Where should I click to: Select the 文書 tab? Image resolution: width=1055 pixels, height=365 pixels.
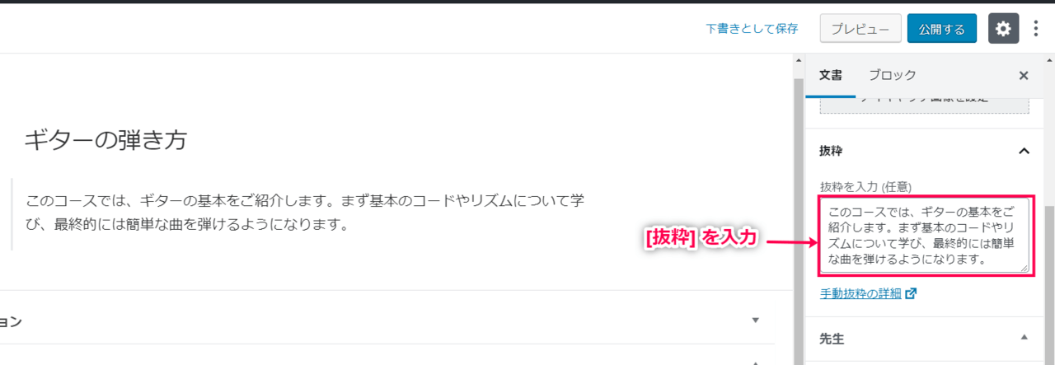[x=830, y=75]
